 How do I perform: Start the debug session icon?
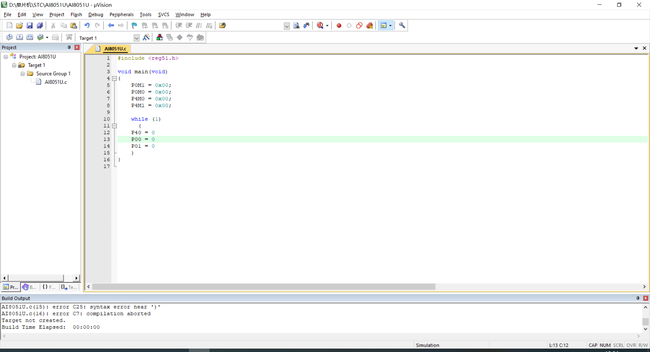pos(320,25)
